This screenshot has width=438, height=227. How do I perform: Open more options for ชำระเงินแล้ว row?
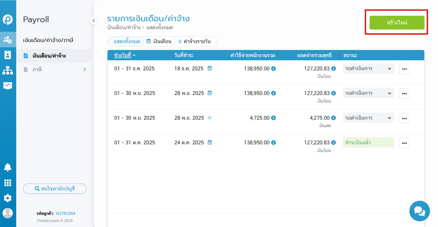pyautogui.click(x=404, y=143)
